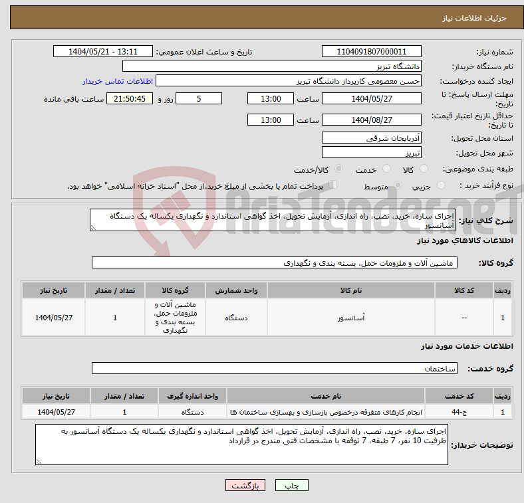Select the کالا/خدمت radio button
Viewport: 524px width, 503px height.
(x=339, y=169)
